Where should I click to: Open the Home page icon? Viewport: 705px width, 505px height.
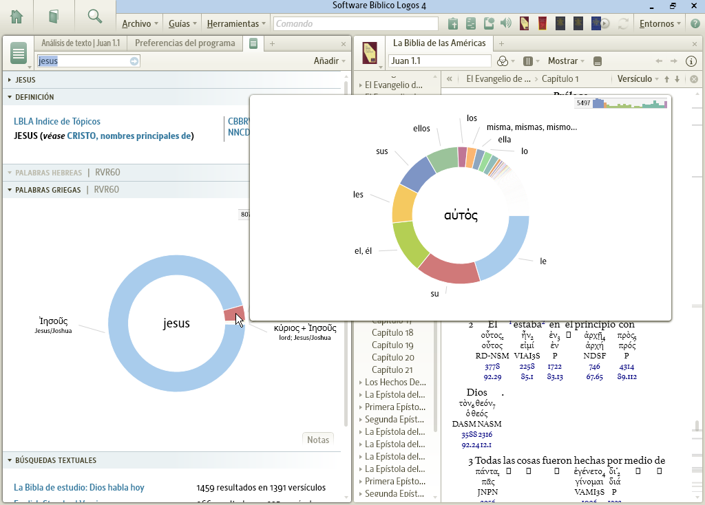click(17, 17)
